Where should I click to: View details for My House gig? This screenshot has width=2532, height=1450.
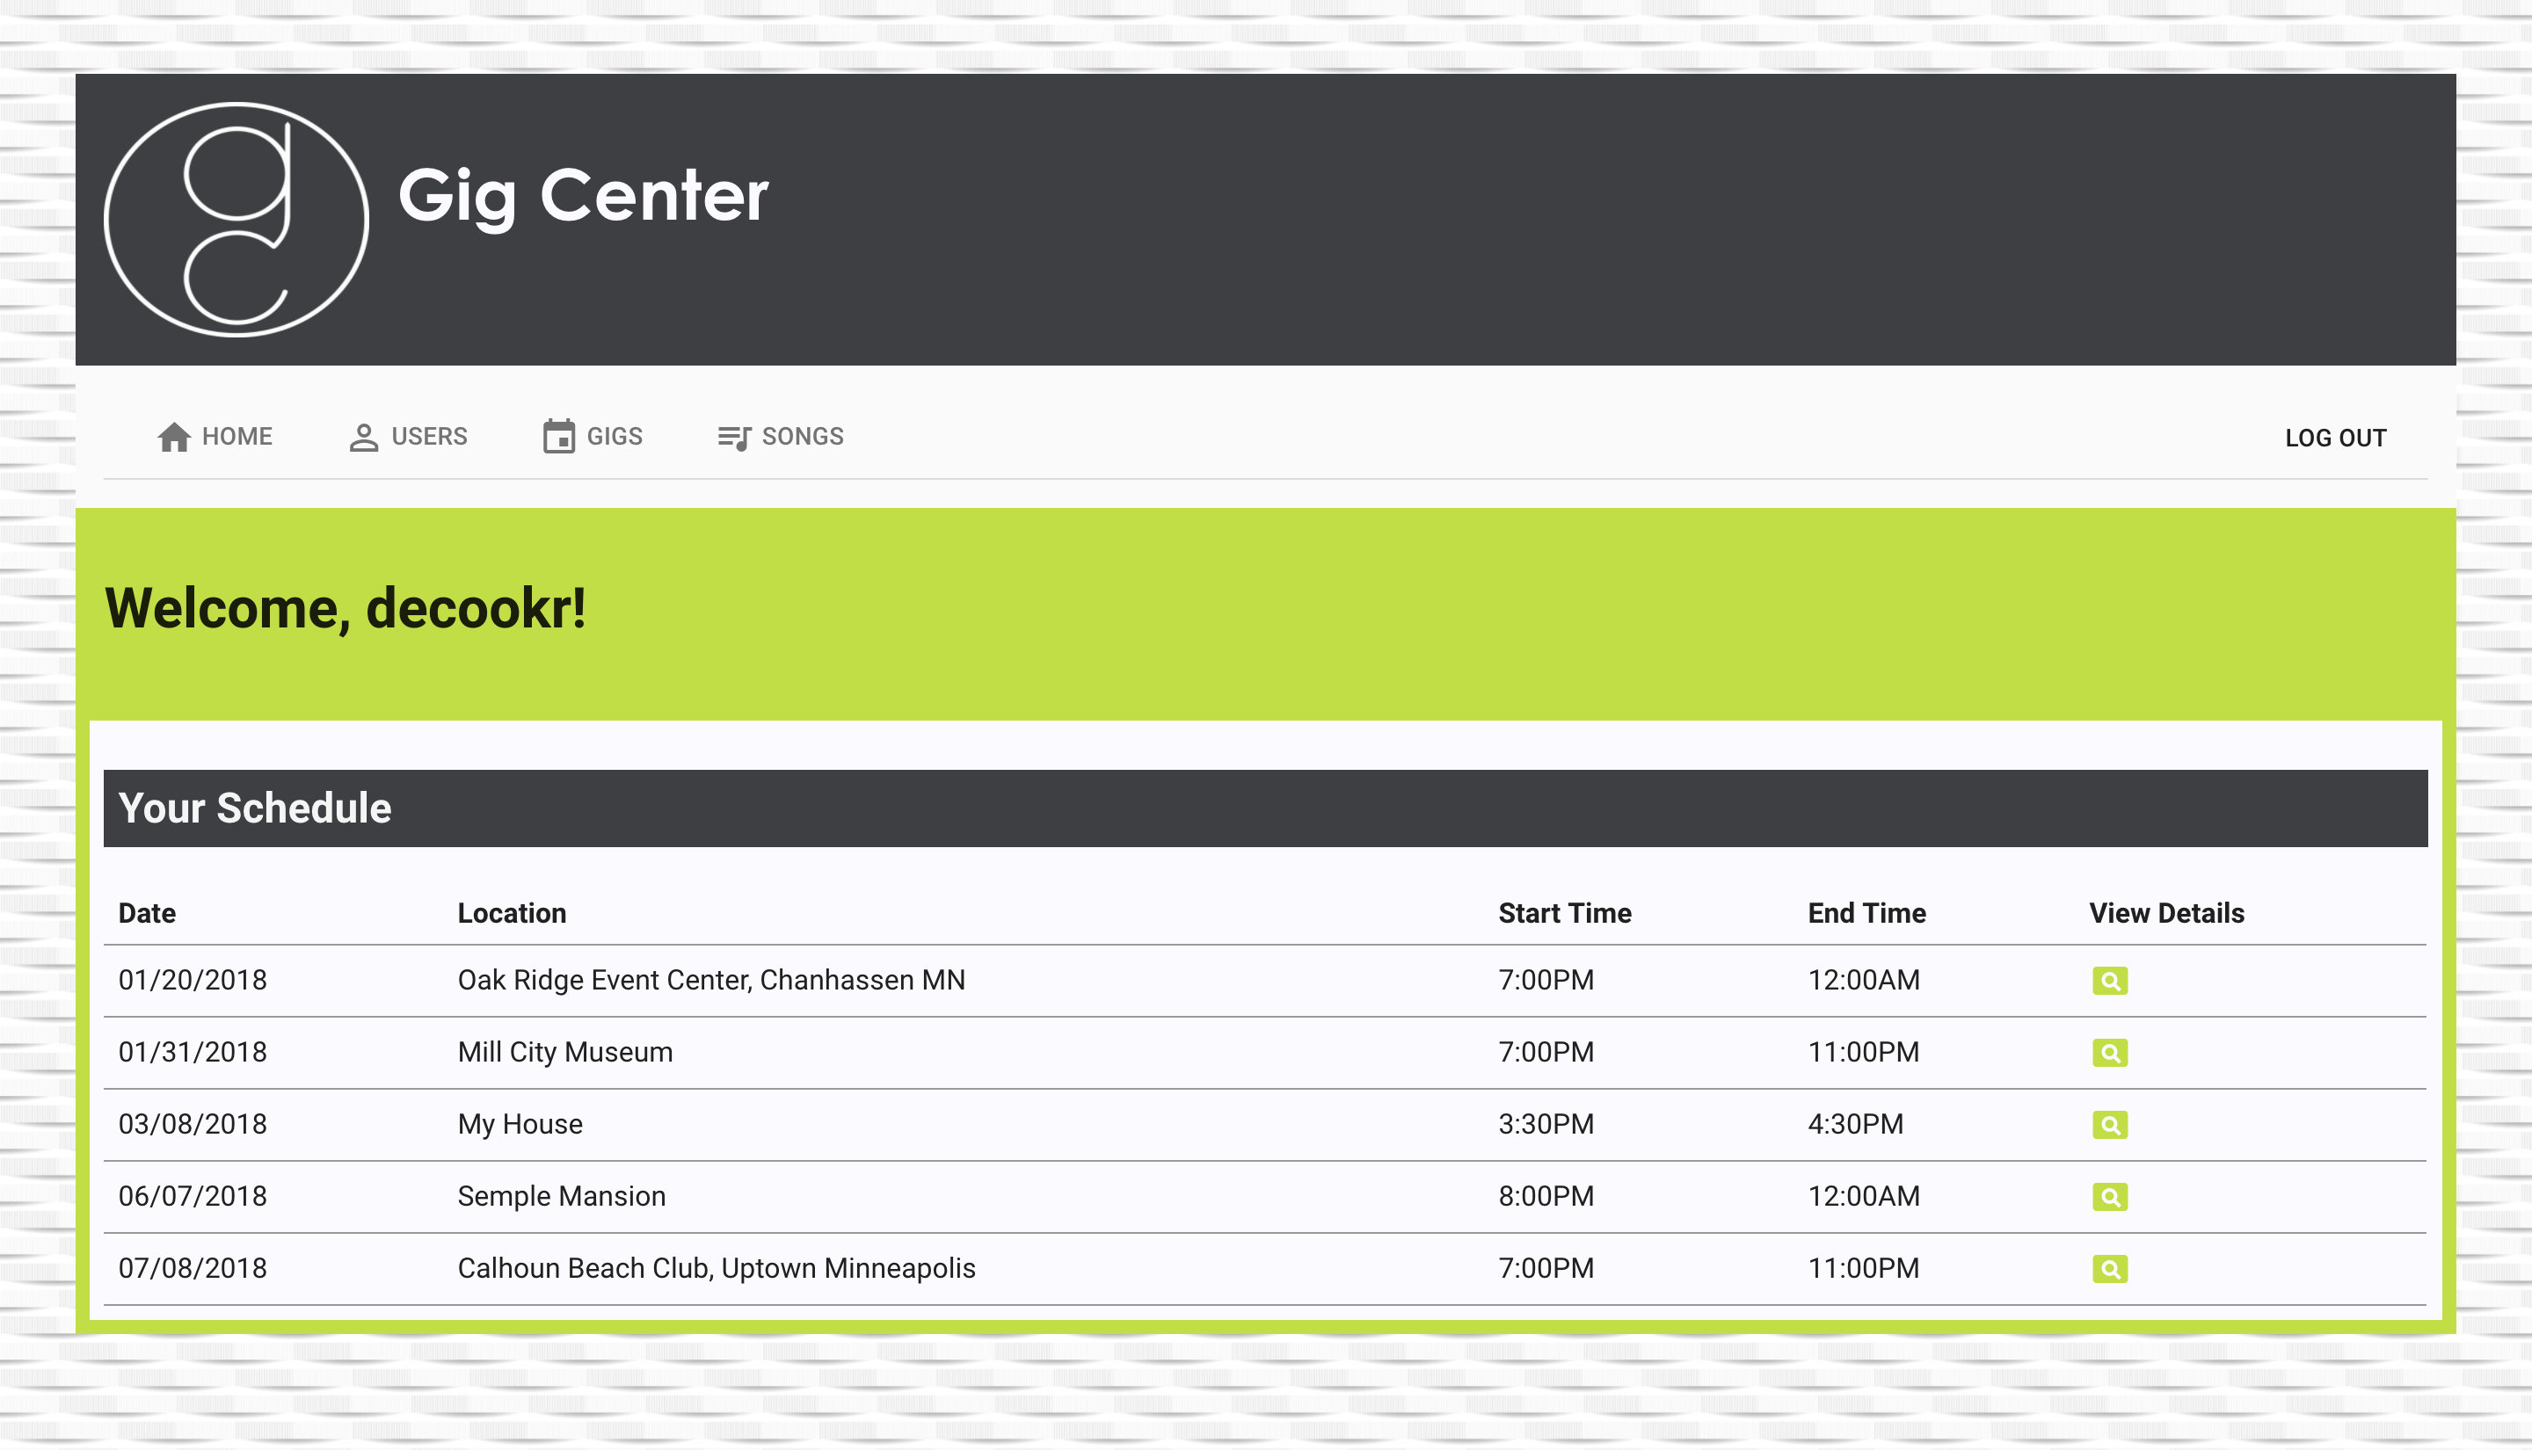point(2110,1126)
